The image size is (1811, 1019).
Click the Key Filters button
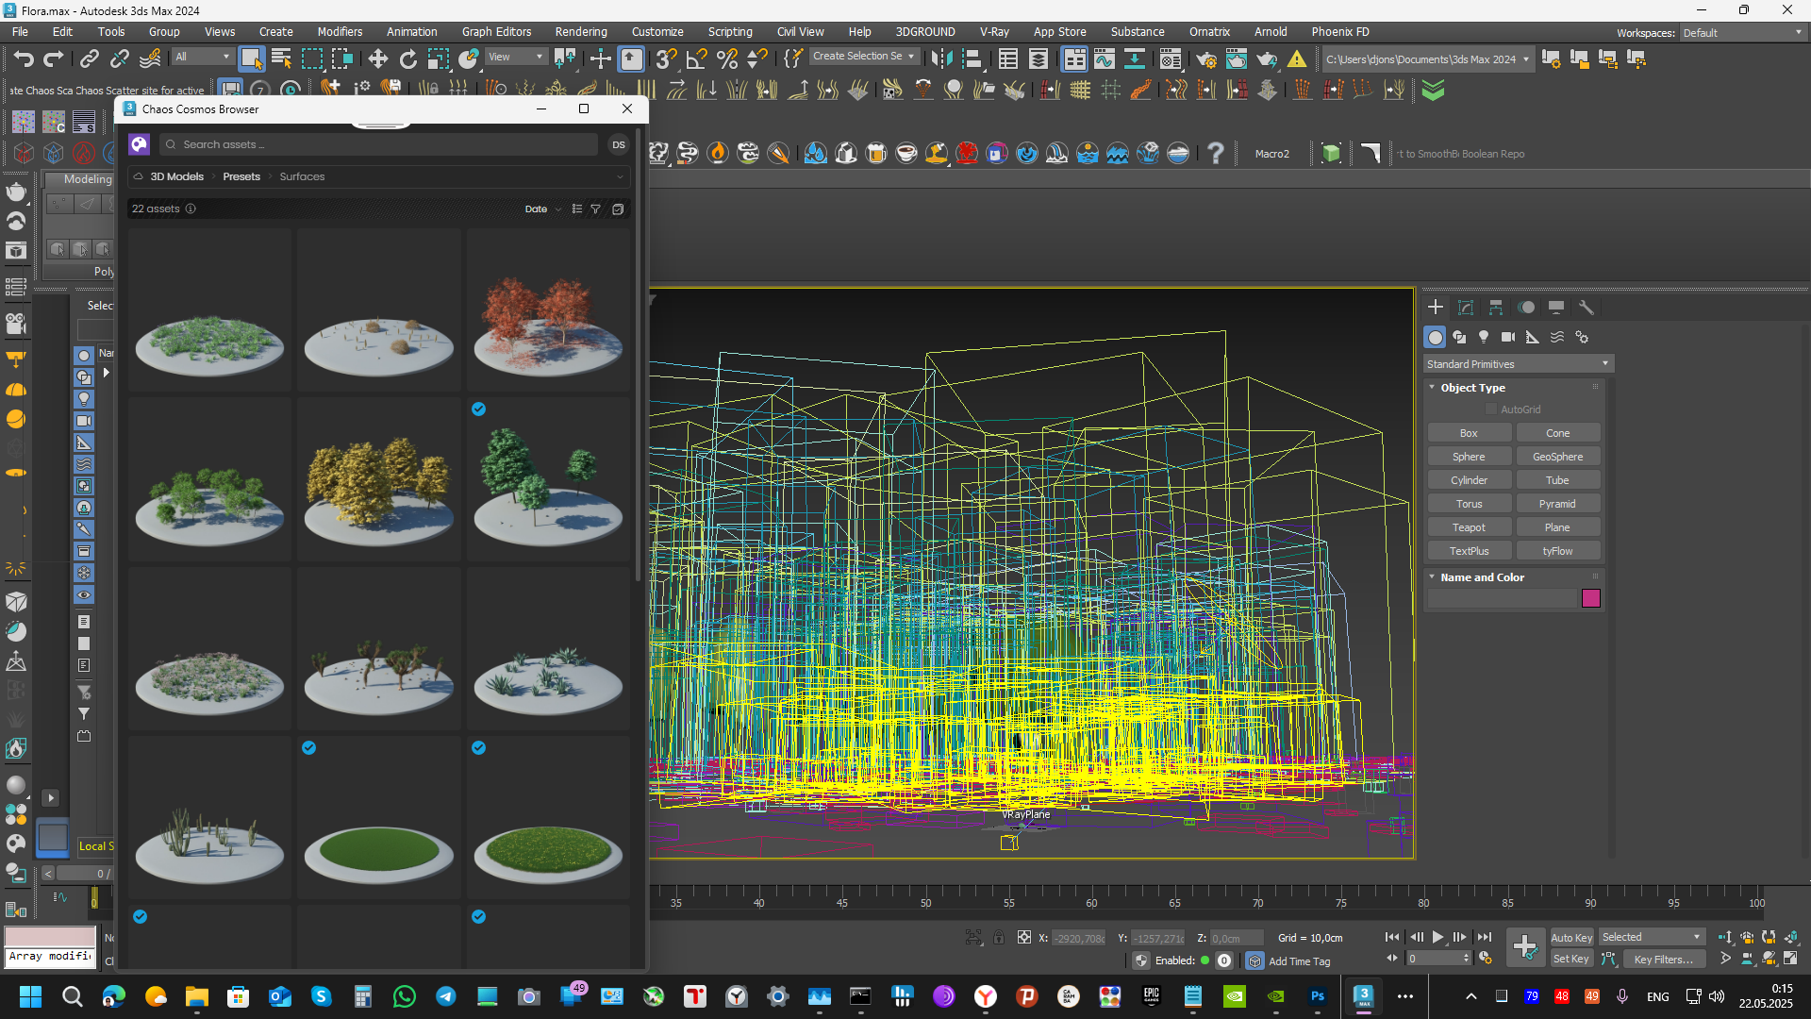coord(1664,960)
